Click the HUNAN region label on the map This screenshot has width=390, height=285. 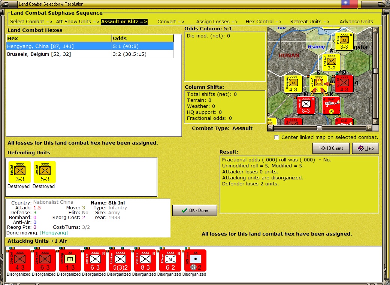tap(289, 55)
